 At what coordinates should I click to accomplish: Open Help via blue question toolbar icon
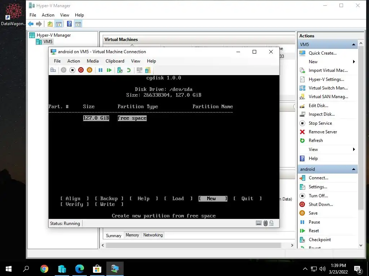[x=69, y=24]
